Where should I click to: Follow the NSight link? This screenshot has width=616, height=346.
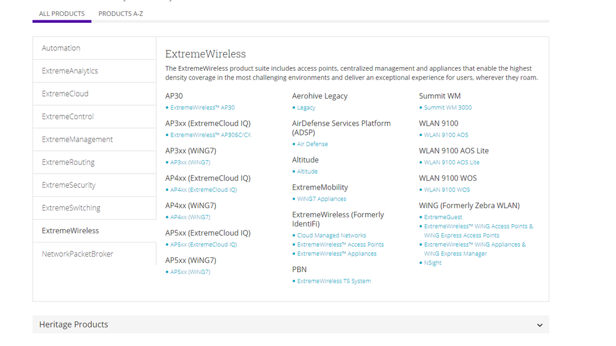click(432, 263)
